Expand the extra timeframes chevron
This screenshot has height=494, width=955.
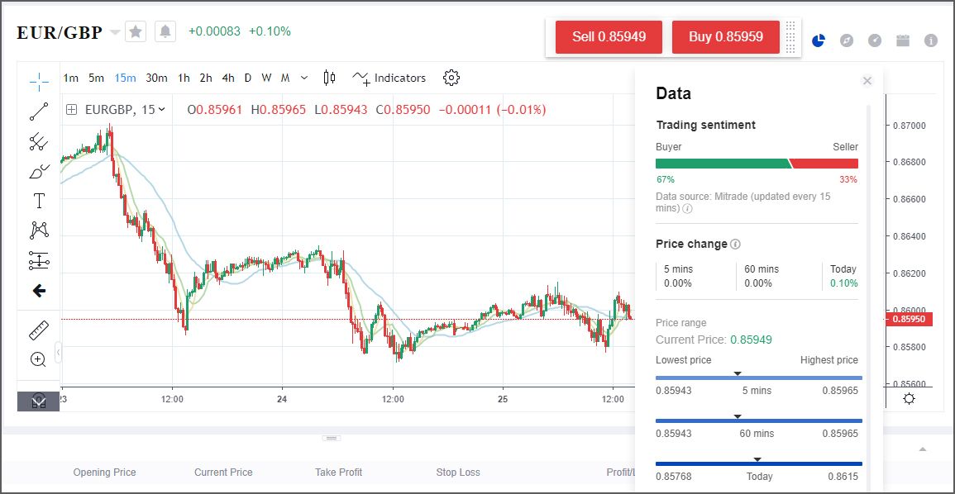[303, 78]
